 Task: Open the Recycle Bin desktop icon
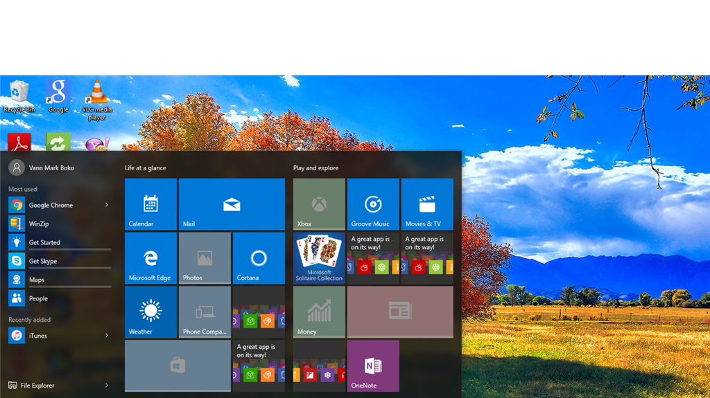19,96
